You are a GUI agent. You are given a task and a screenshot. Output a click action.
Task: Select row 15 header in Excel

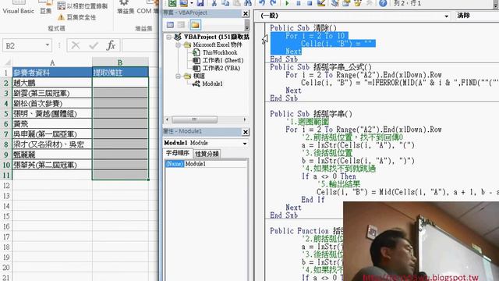pos(6,216)
